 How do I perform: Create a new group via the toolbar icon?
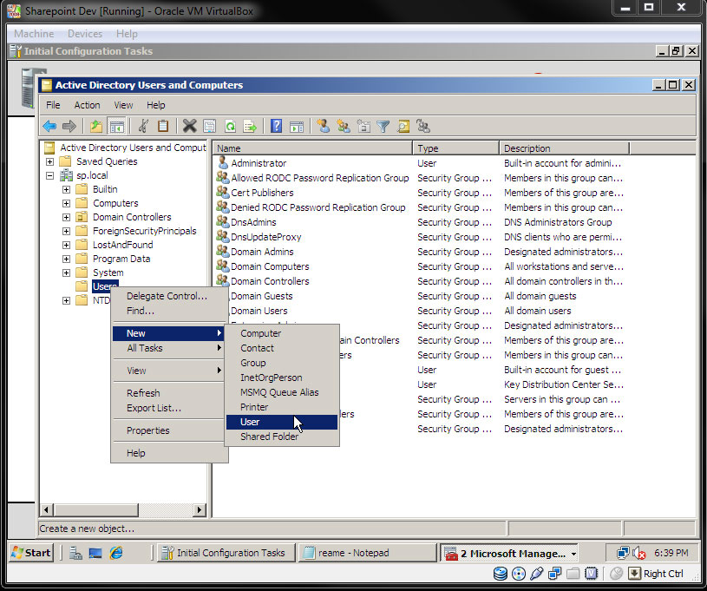point(344,127)
